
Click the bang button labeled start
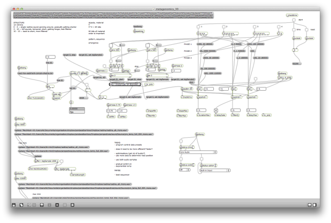(x=294, y=20)
